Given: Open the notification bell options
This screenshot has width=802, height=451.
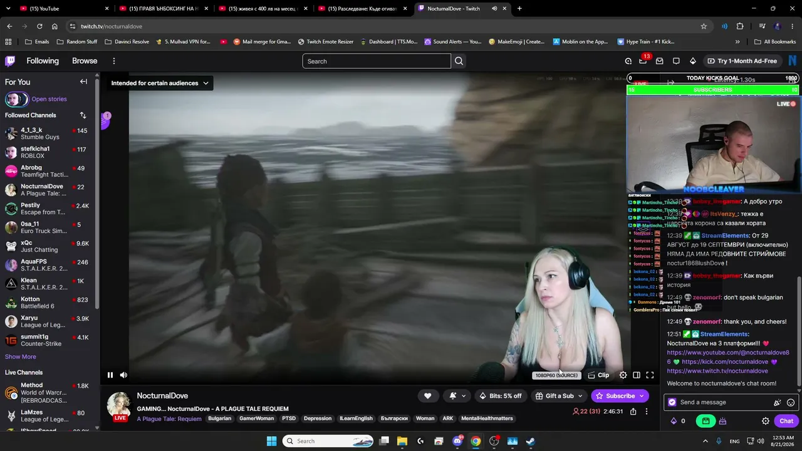Looking at the screenshot, I should [458, 396].
